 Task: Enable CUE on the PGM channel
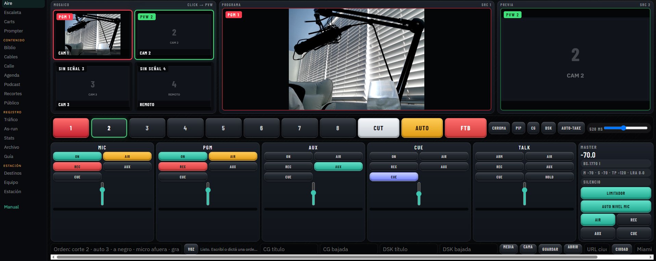point(183,177)
